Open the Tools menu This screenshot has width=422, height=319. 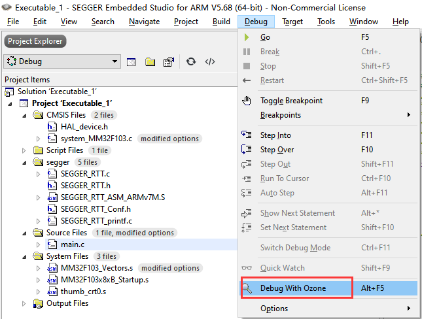coord(326,22)
